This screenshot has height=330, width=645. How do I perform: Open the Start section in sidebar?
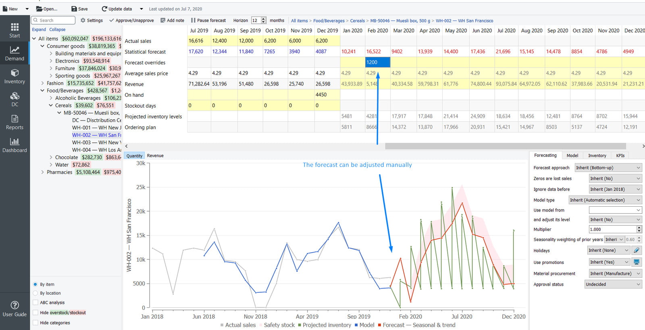[15, 30]
